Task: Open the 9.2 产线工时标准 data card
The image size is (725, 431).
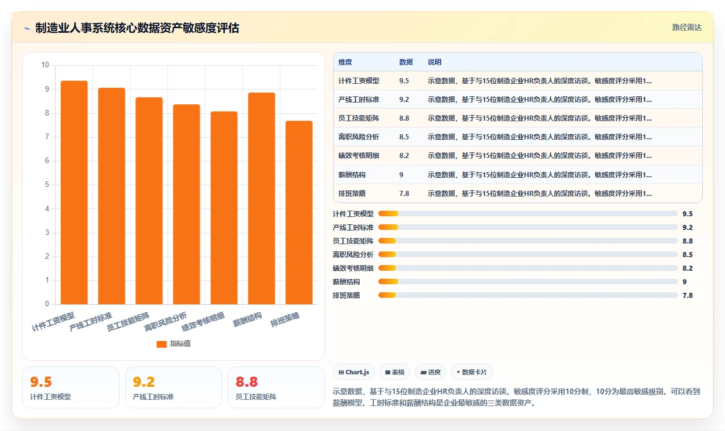Action: (173, 387)
